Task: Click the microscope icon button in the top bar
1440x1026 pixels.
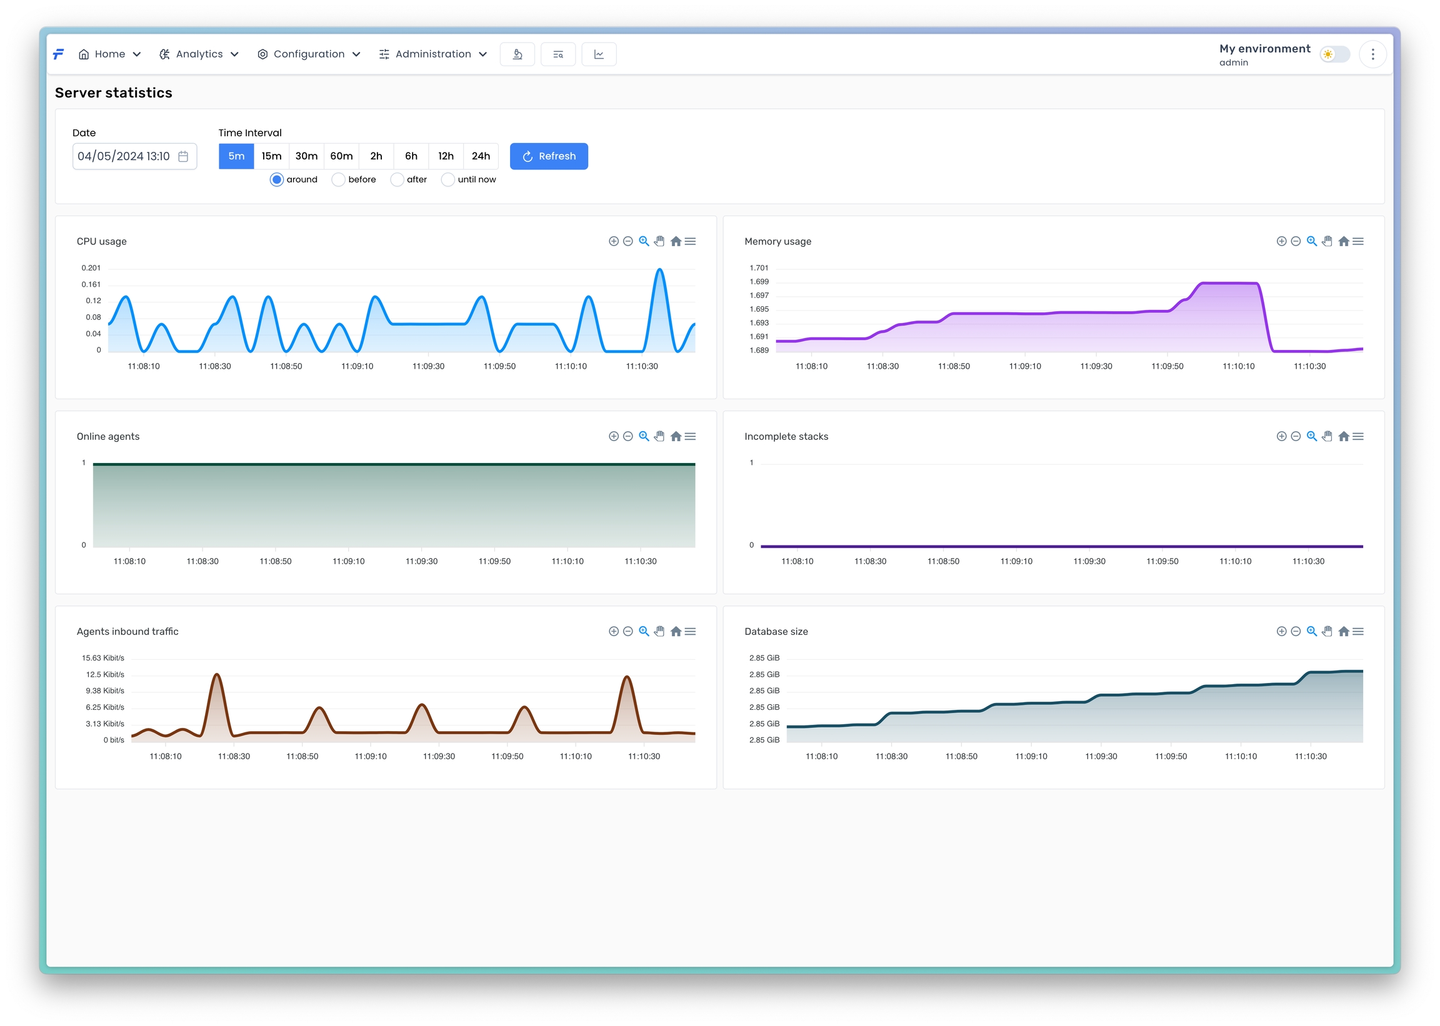Action: click(517, 54)
